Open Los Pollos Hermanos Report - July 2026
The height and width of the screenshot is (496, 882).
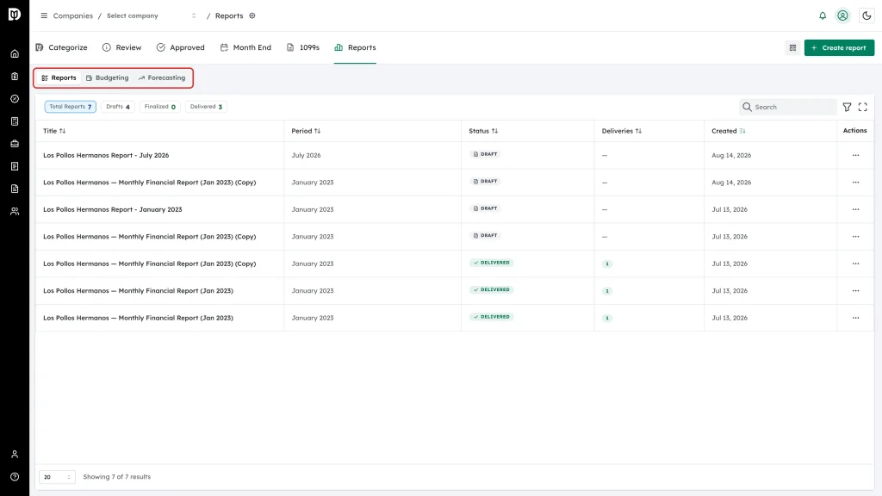pos(106,155)
